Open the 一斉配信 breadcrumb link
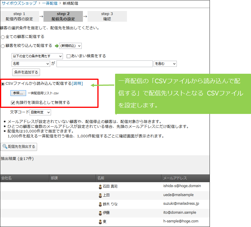The image size is (251, 227). point(50,3)
